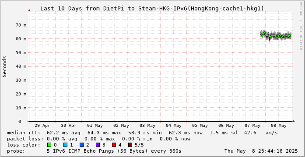The image size is (305, 157).
Task: Click the 0.00 % min packet loss
Action: click(x=137, y=139)
